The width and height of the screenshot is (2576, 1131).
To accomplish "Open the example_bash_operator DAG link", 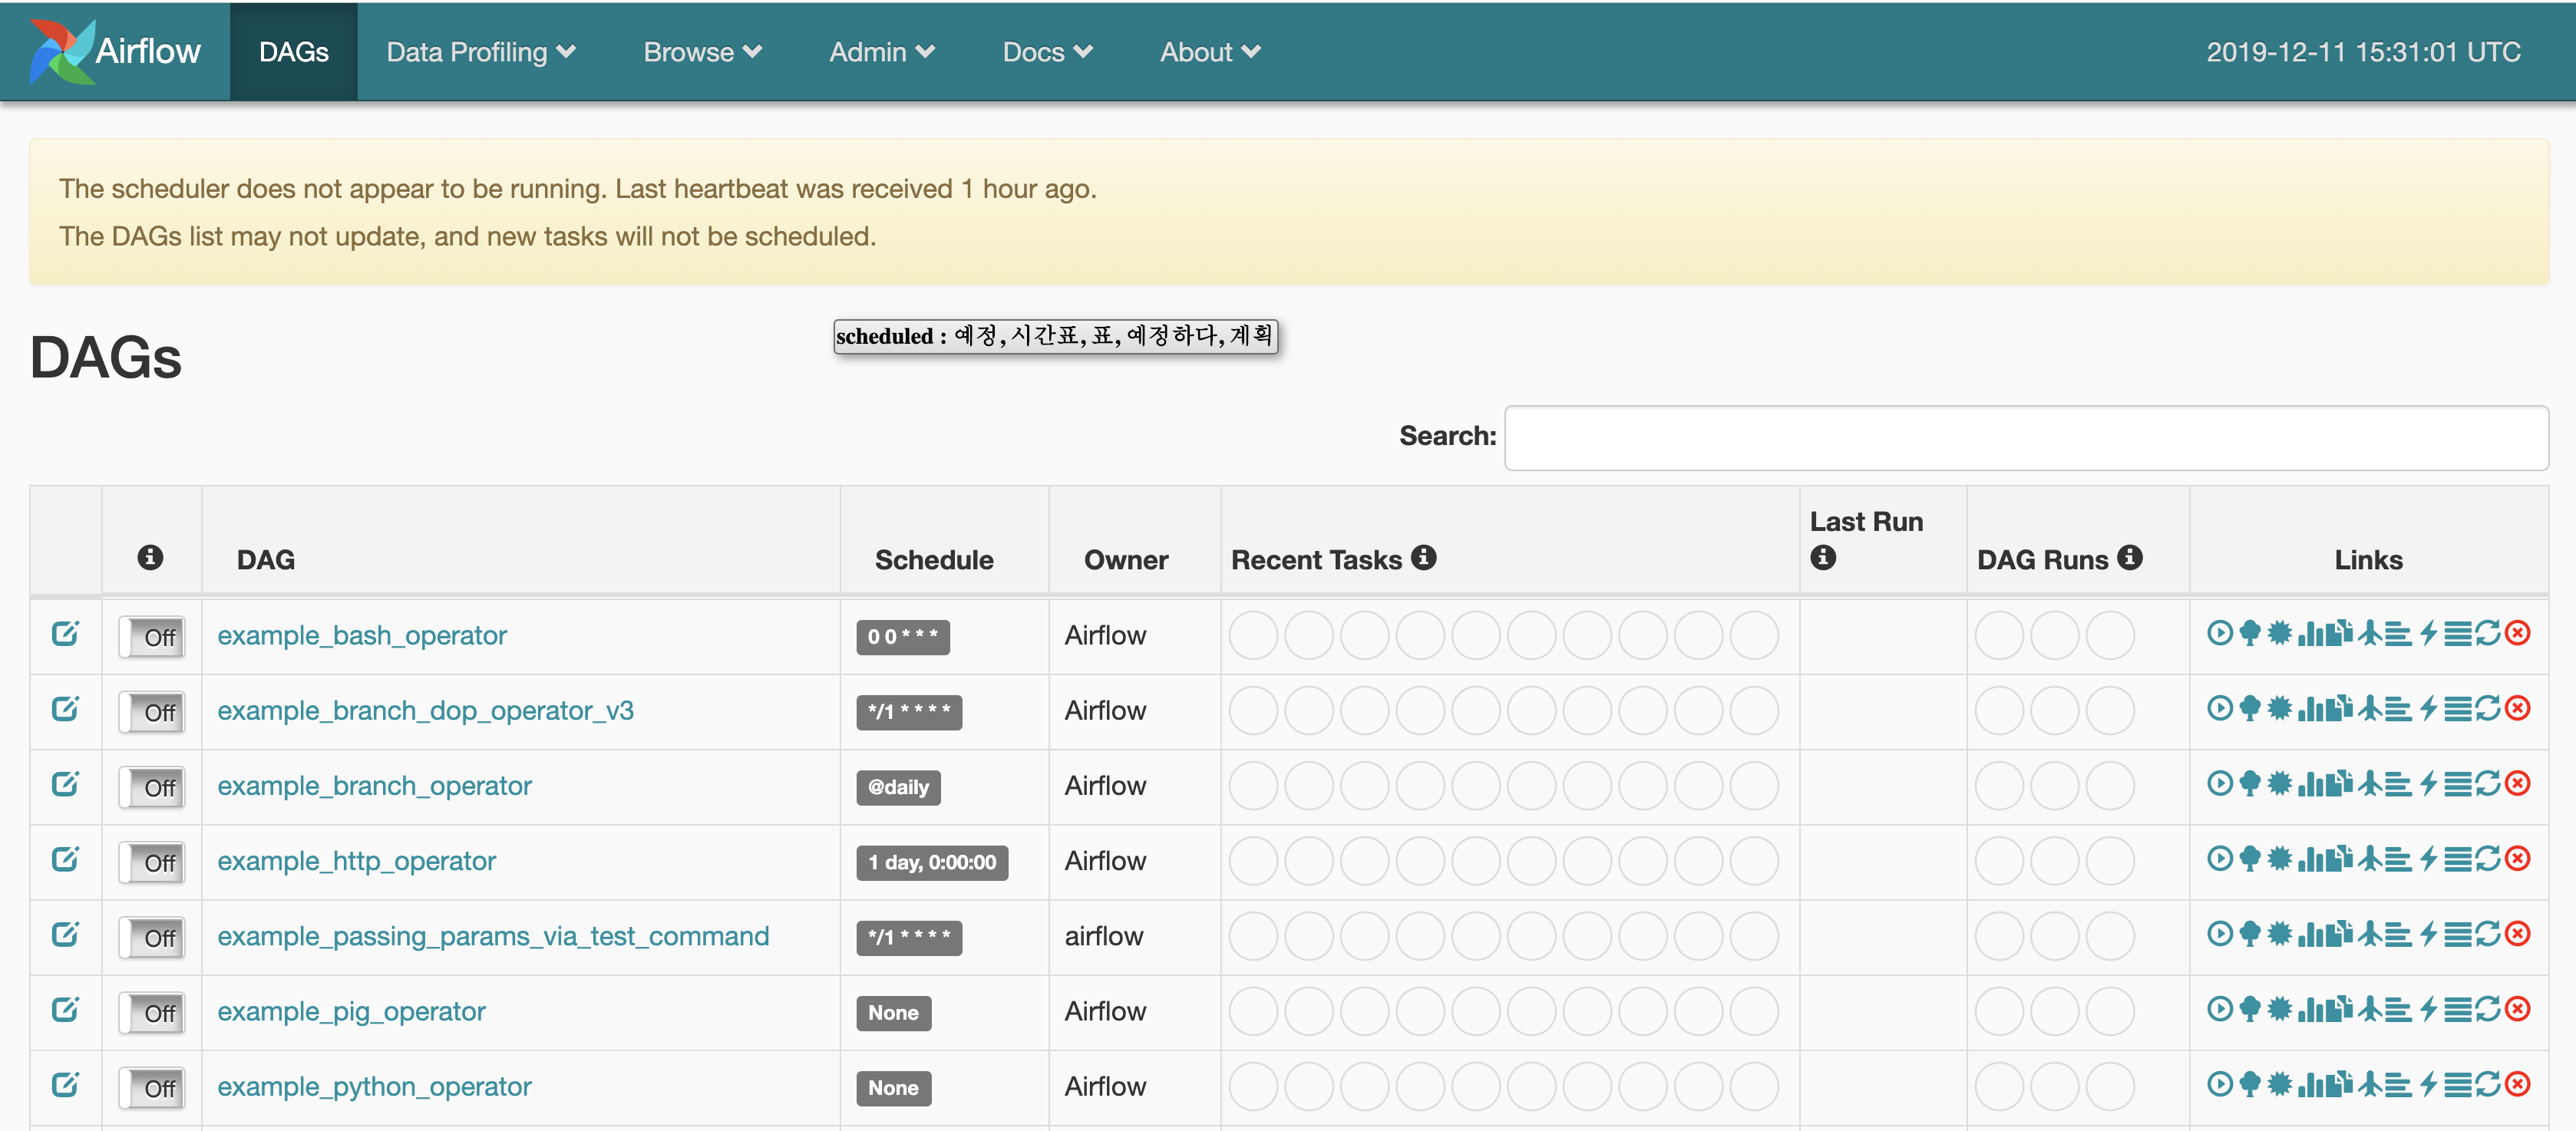I will click(362, 635).
